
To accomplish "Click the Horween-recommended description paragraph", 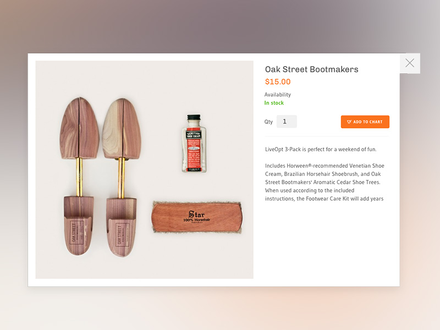I will (x=324, y=182).
